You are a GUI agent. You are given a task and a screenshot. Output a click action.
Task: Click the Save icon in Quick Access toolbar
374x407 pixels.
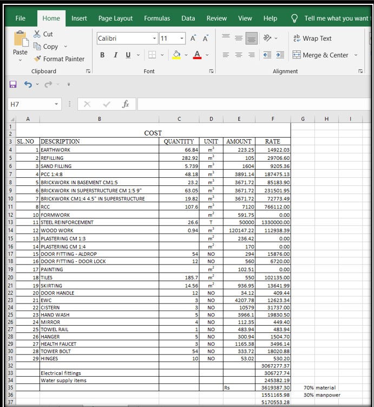[x=13, y=84]
